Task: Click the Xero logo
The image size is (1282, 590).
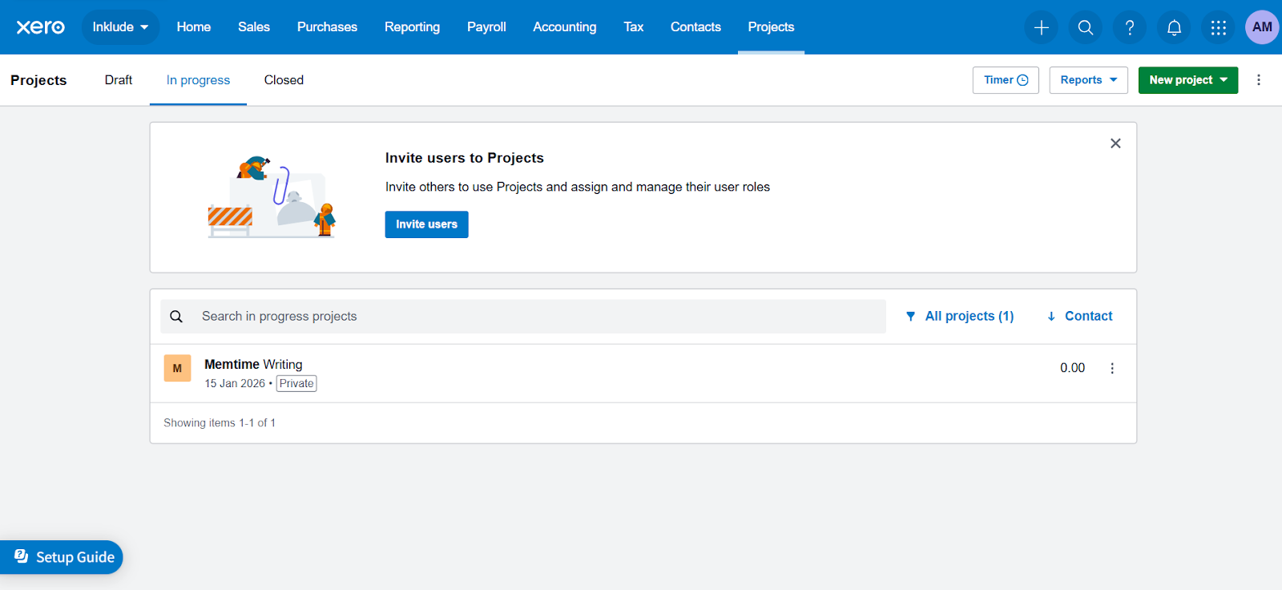Action: click(x=41, y=27)
